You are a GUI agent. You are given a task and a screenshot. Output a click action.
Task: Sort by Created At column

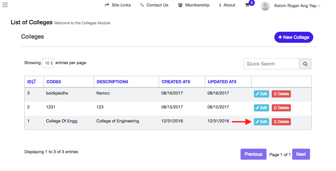point(176,82)
